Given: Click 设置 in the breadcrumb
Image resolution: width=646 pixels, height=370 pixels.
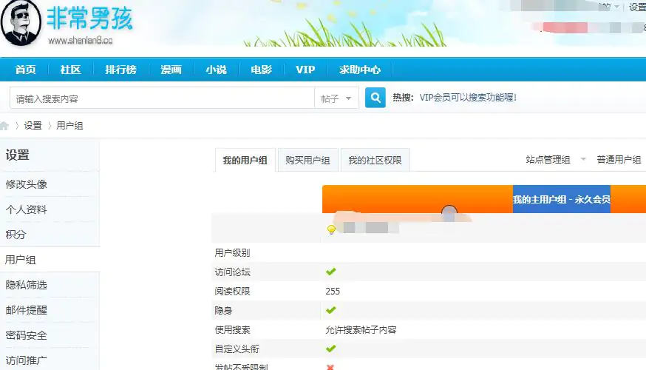Looking at the screenshot, I should tap(33, 126).
